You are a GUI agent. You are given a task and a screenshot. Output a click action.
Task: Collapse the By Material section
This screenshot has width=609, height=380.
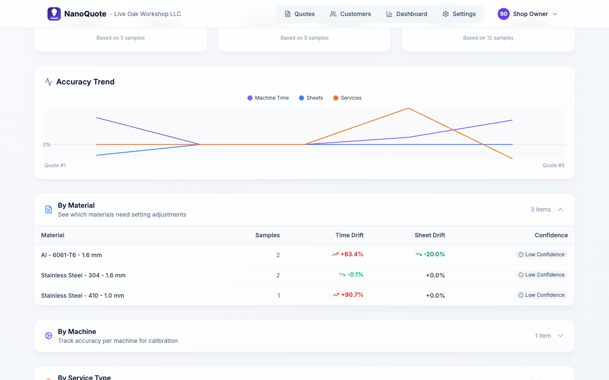[560, 209]
